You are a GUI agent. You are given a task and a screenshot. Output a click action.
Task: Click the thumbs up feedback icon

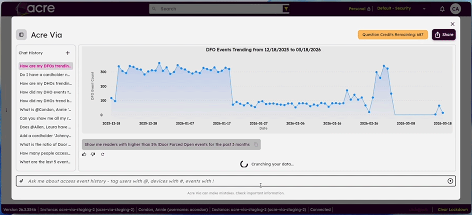(84, 154)
